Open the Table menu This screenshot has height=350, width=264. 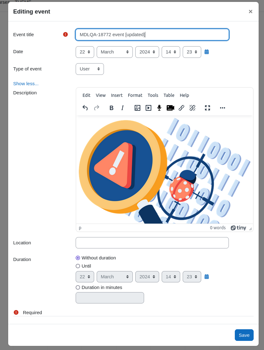pyautogui.click(x=169, y=95)
